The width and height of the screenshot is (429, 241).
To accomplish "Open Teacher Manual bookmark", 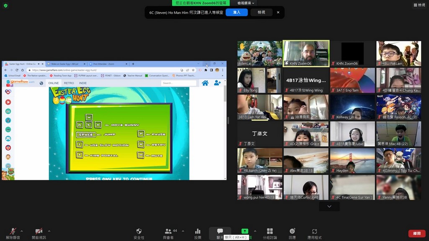I will pyautogui.click(x=133, y=75).
